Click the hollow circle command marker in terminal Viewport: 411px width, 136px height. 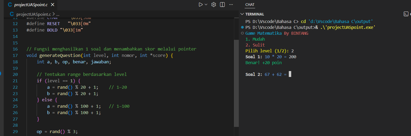[242, 33]
